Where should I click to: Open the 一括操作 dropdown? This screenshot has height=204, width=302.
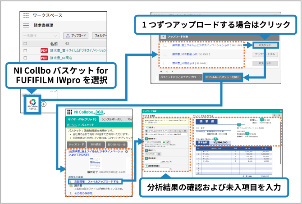click(x=41, y=36)
